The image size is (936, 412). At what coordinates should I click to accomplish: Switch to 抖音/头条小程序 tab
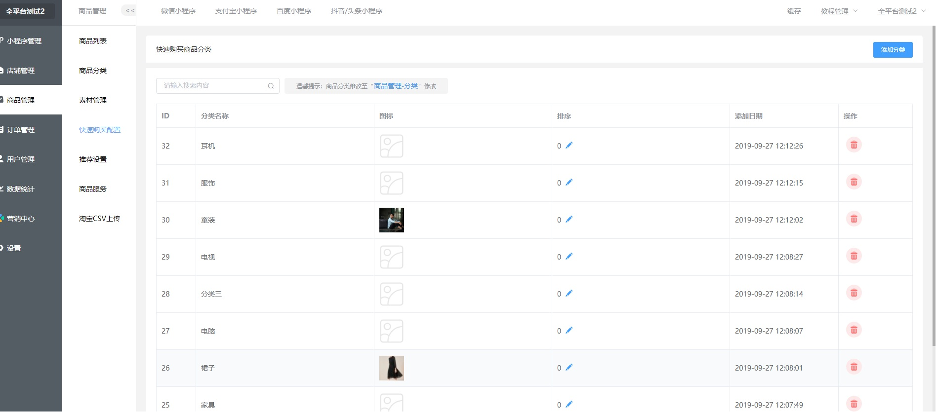[357, 11]
